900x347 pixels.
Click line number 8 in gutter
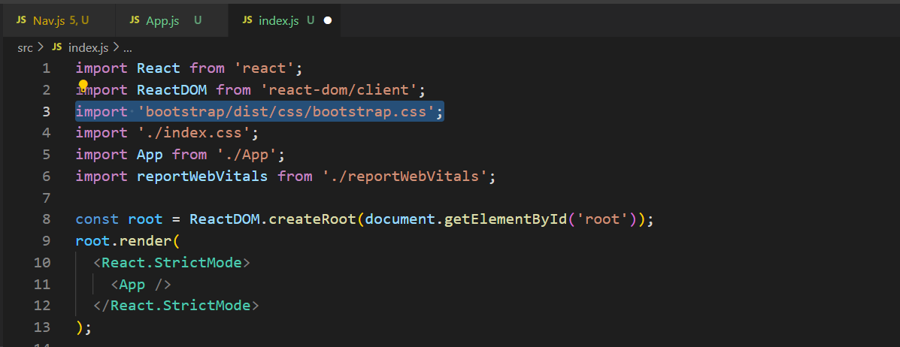(46, 219)
